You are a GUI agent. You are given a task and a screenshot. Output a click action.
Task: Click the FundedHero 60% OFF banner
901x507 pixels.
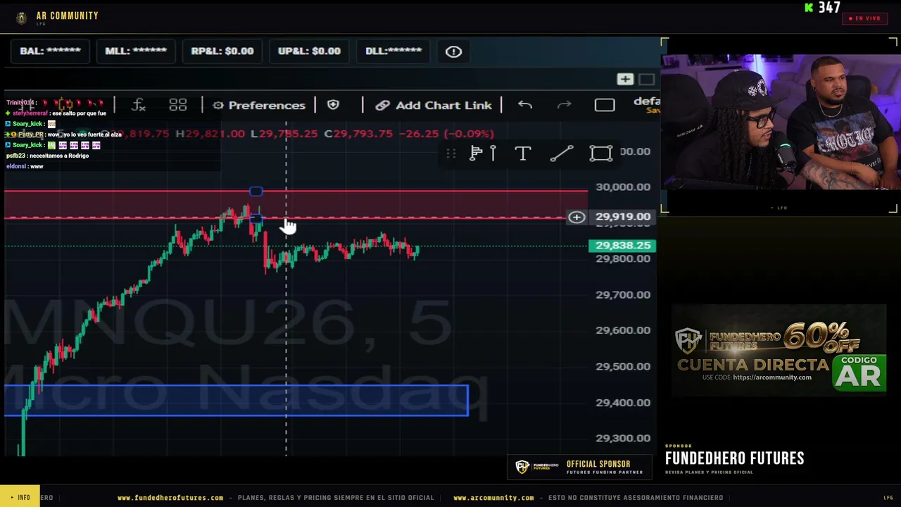779,351
